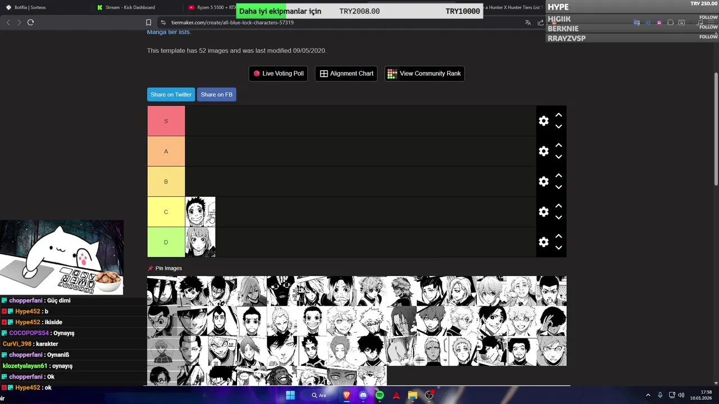
Task: Move C tier row down with arrow
Action: pos(558,218)
